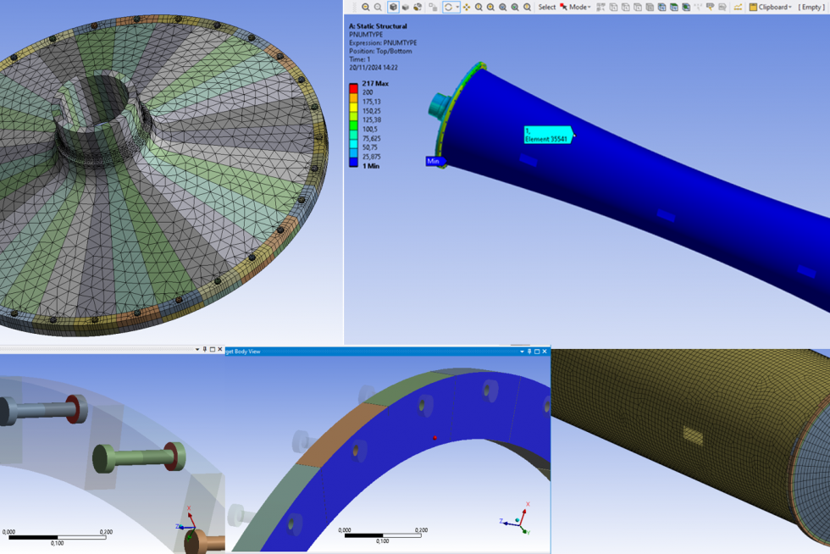Open the selection Mode dropdown
Image resolution: width=830 pixels, height=554 pixels.
pyautogui.click(x=575, y=7)
